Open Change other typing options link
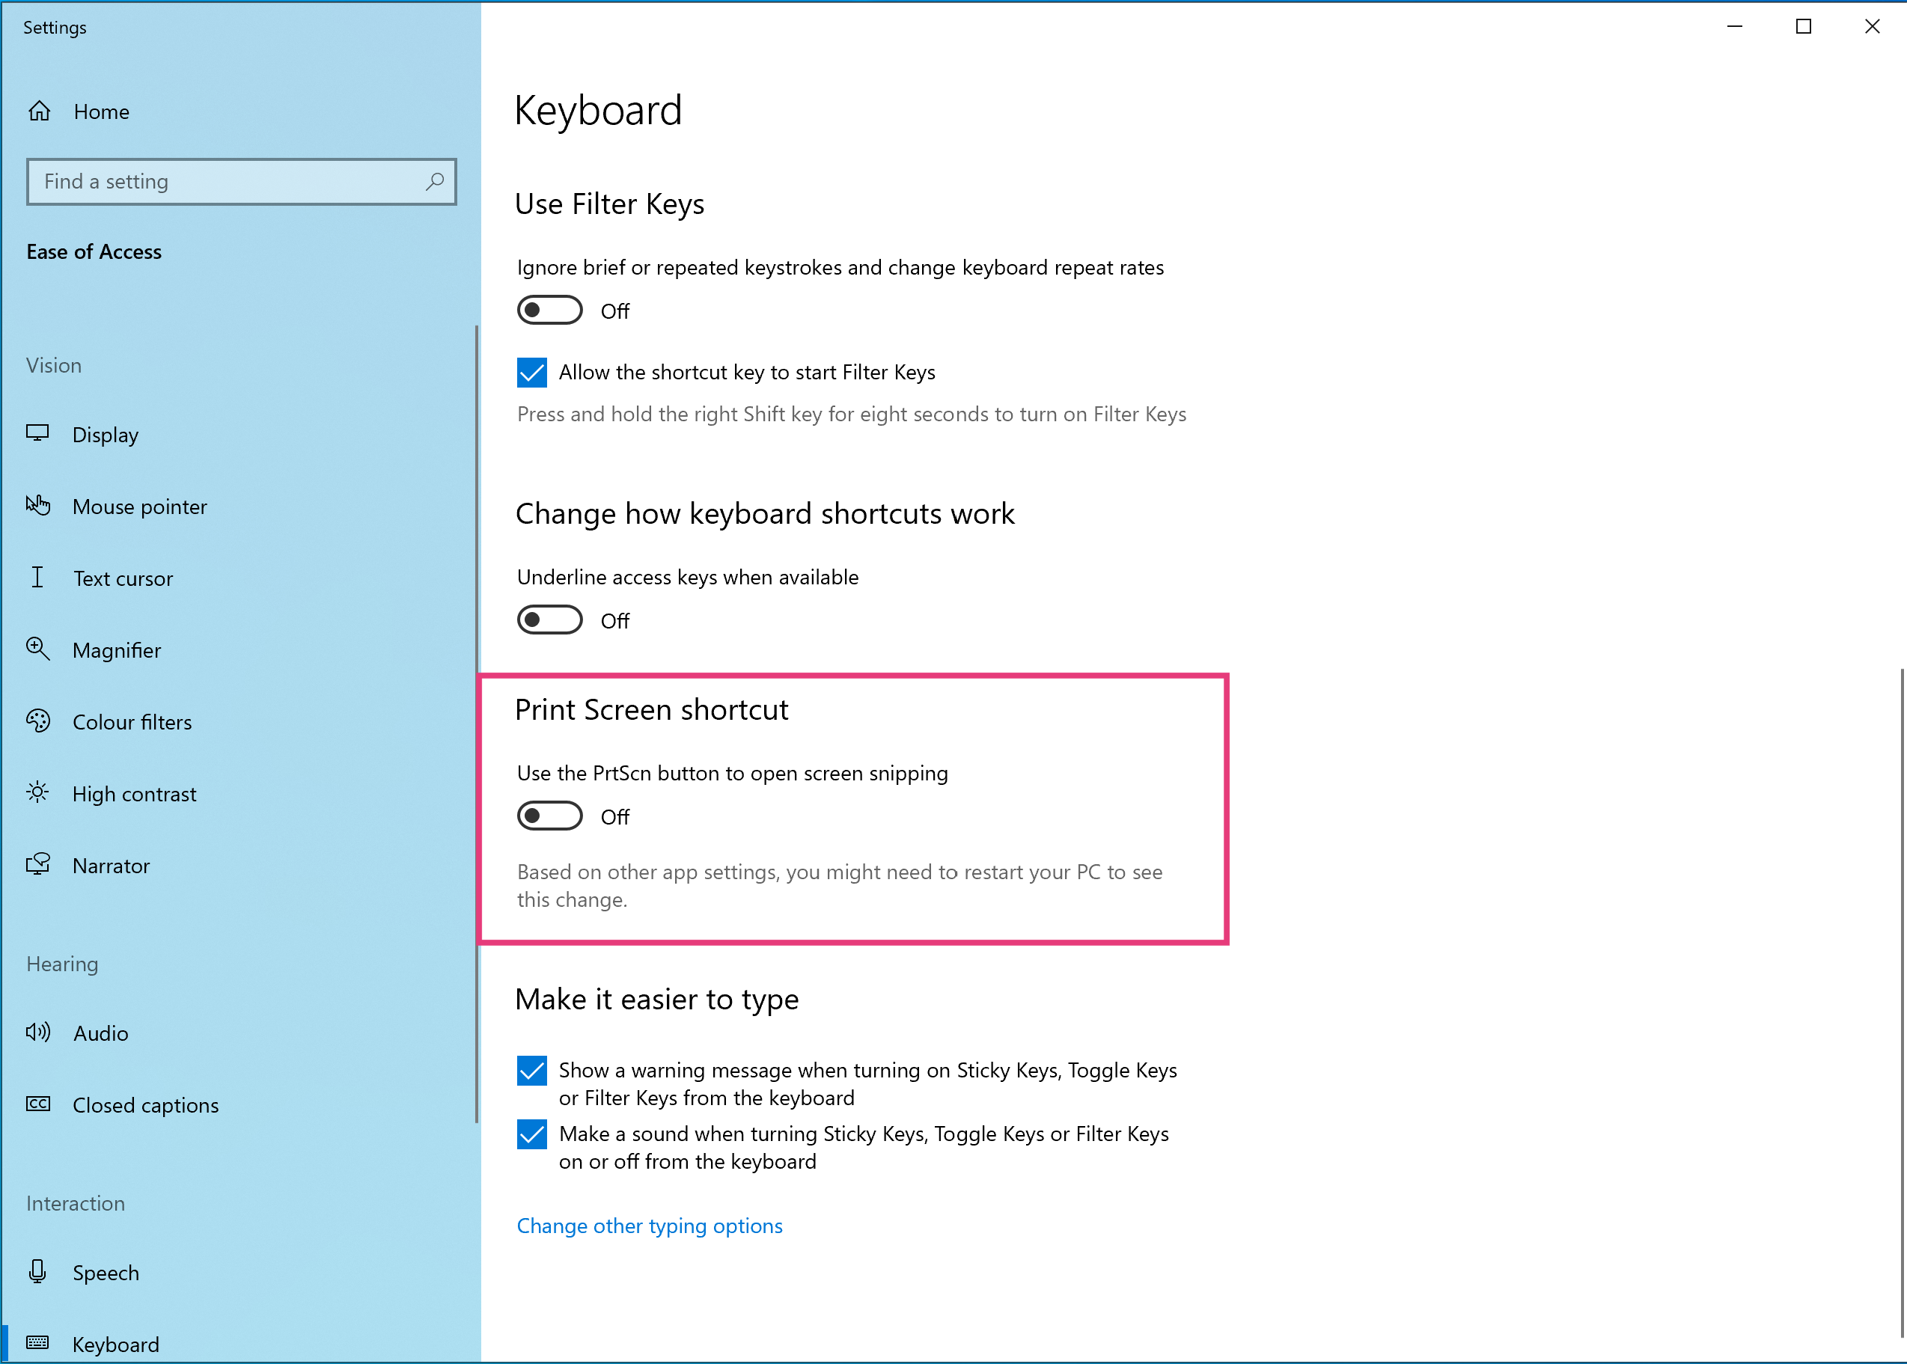 click(650, 1226)
